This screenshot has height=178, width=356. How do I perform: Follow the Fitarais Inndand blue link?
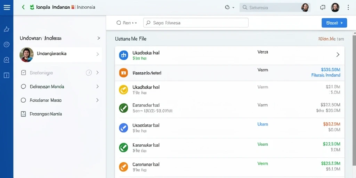click(x=326, y=75)
